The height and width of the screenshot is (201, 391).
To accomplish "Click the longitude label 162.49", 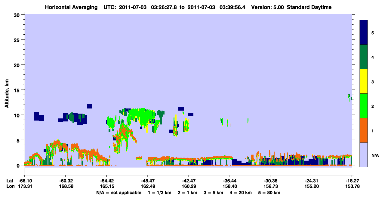I will click(x=147, y=186).
